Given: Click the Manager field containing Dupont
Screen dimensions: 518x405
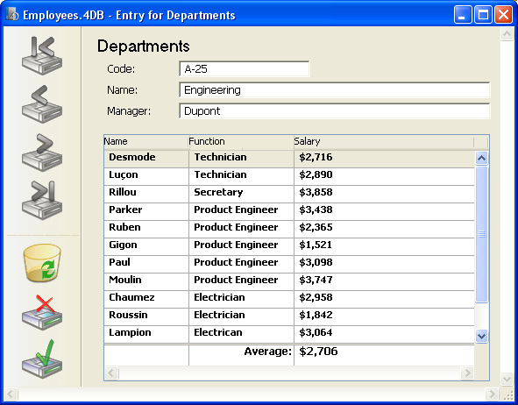Looking at the screenshot, I should pos(334,111).
